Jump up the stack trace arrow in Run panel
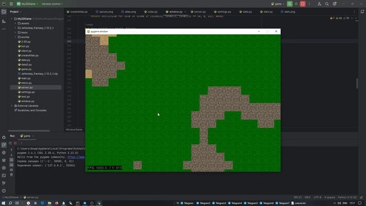The height and width of the screenshot is (206, 366). pyautogui.click(x=11, y=150)
